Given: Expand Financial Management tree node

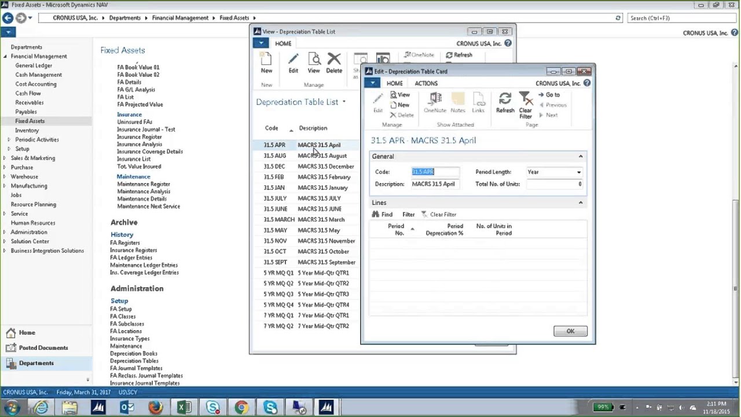Looking at the screenshot, I should click(5, 56).
